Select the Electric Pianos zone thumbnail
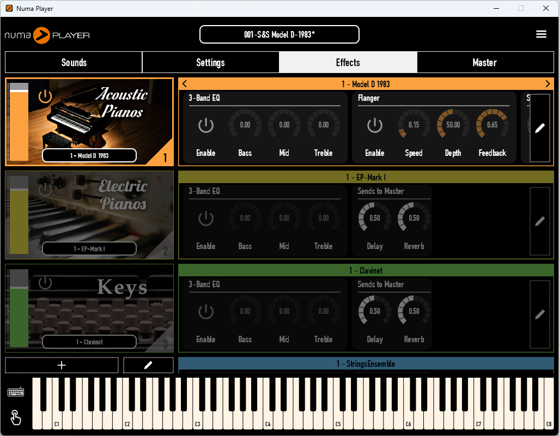 89,215
